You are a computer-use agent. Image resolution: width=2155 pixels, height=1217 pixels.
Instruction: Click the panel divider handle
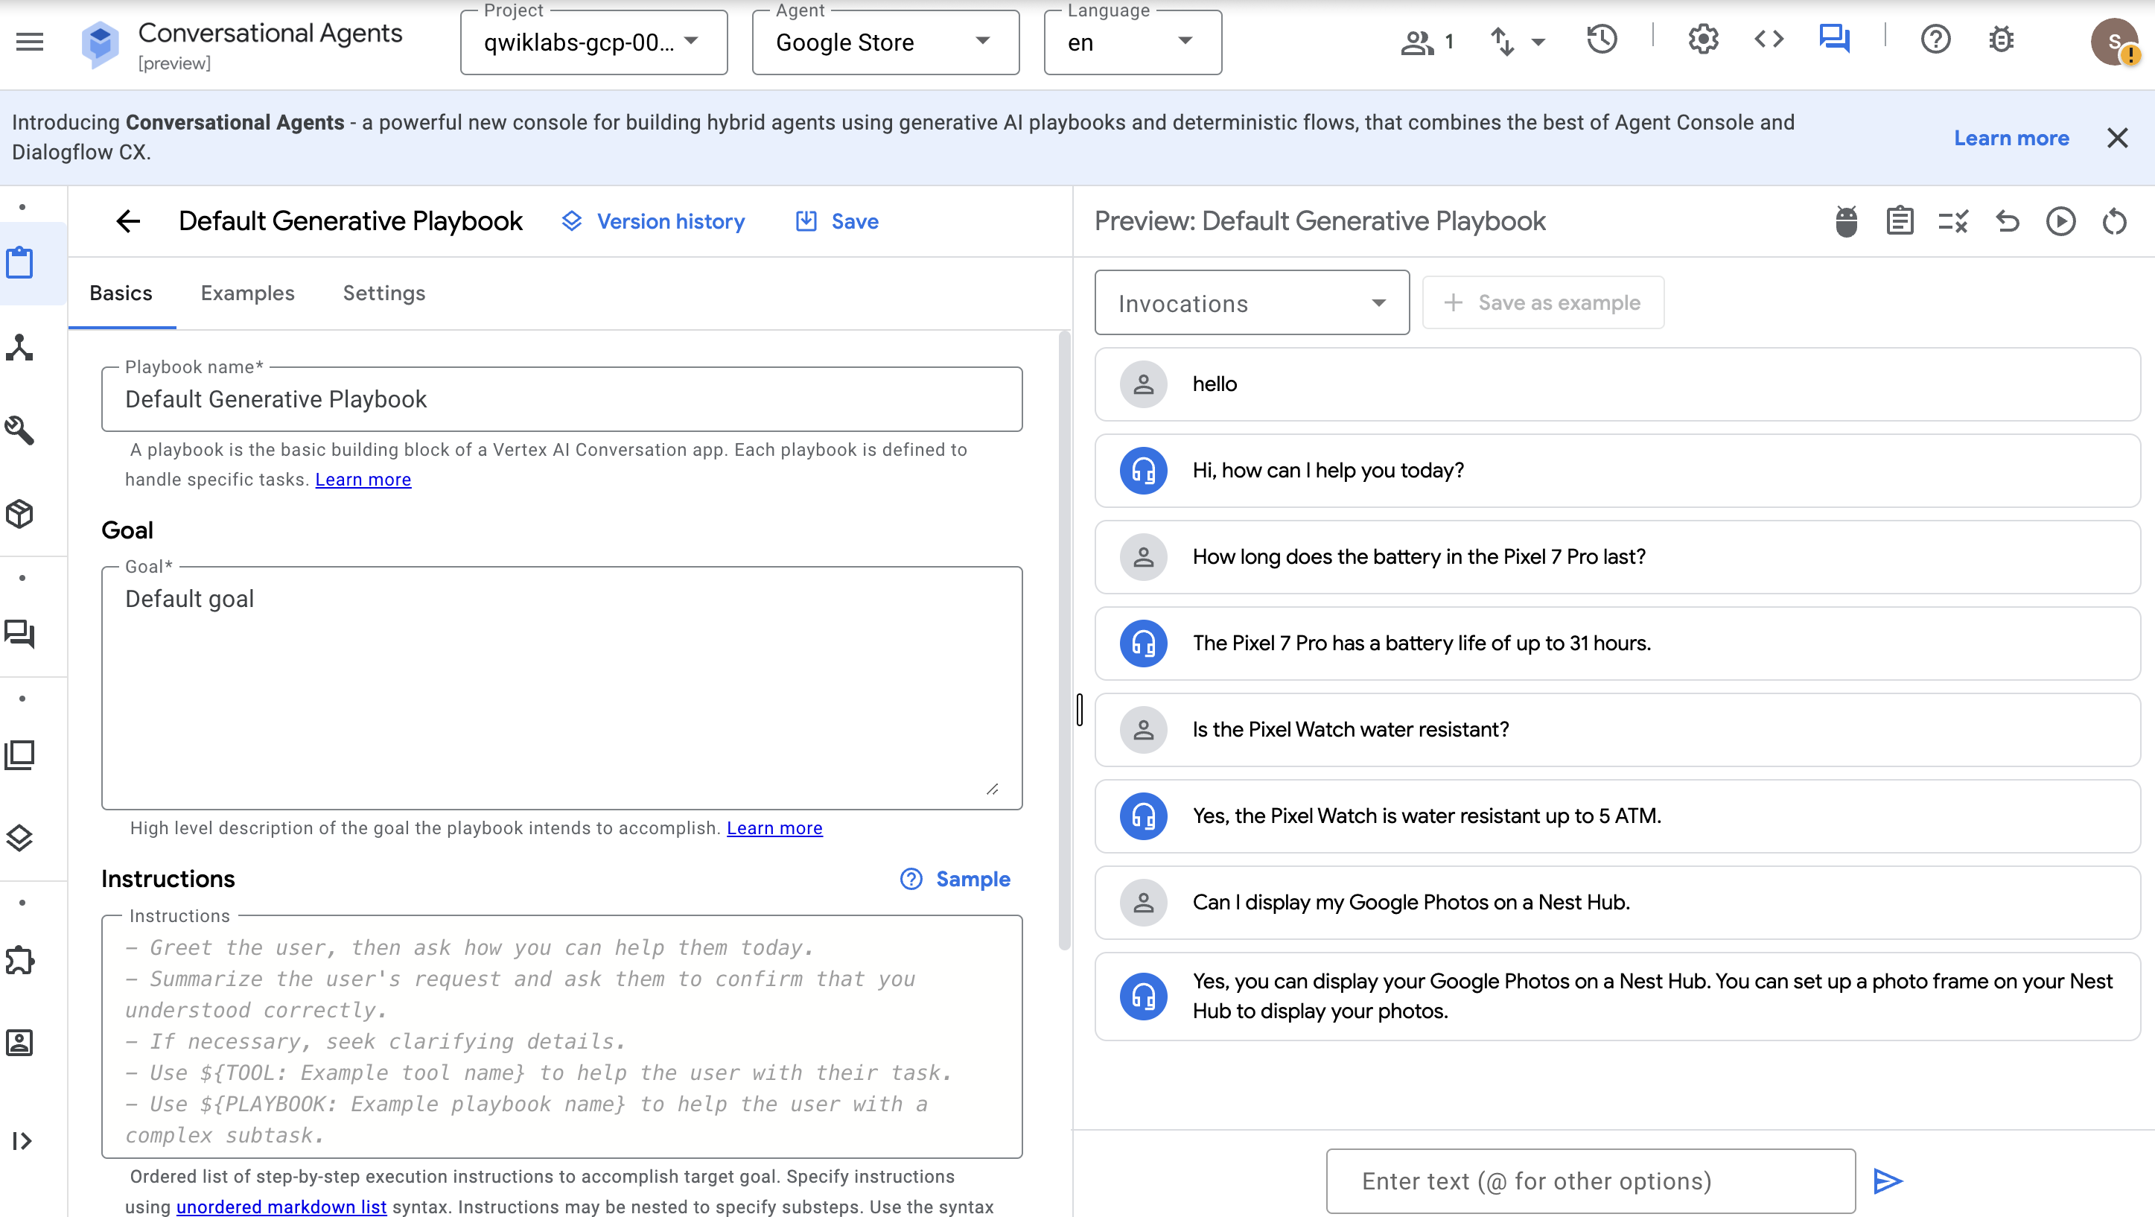[1079, 709]
